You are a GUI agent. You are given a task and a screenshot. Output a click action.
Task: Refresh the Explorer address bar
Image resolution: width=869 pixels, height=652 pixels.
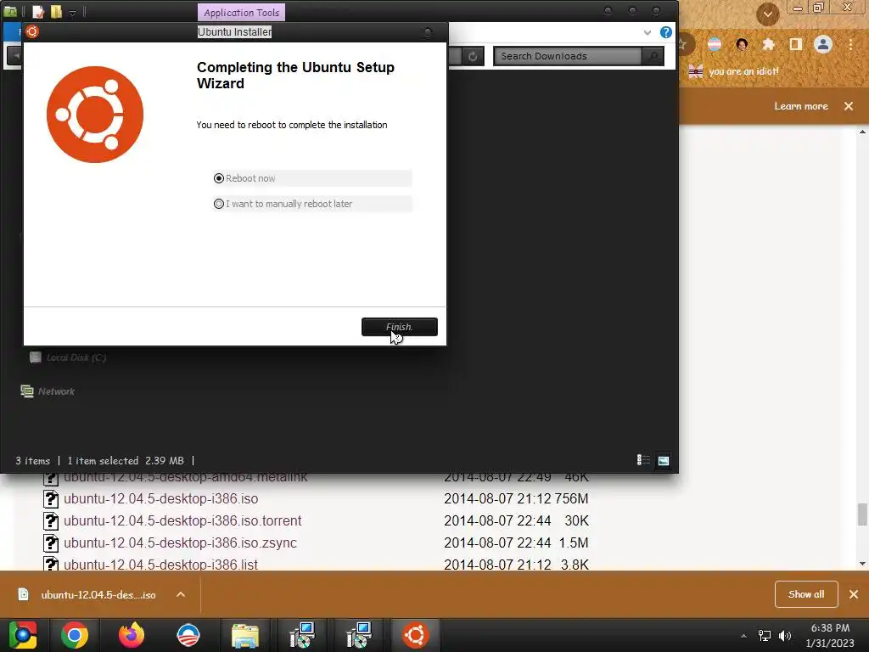click(473, 56)
